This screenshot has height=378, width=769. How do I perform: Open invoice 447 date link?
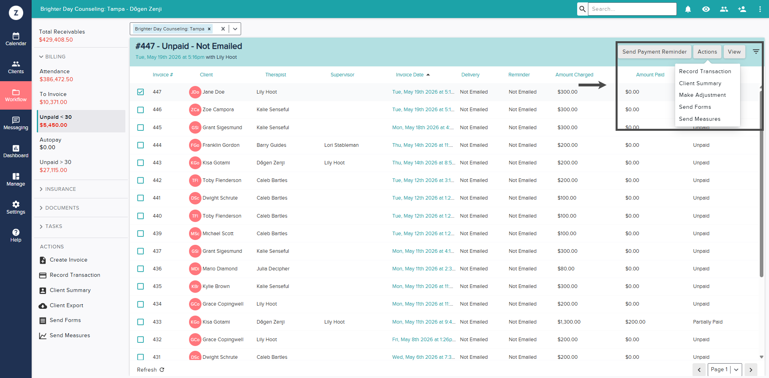(423, 92)
